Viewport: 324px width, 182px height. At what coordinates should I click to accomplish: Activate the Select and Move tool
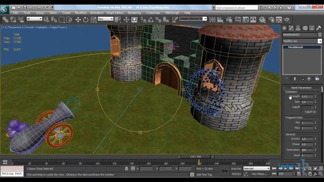click(x=78, y=20)
